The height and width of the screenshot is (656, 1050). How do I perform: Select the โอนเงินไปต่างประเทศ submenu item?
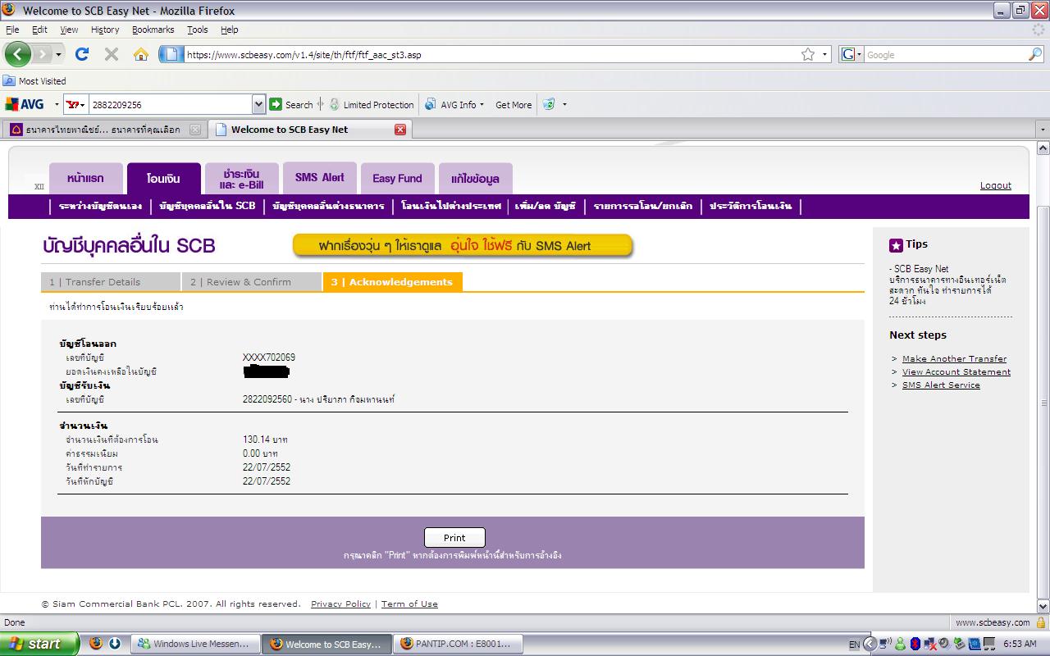[x=451, y=206]
